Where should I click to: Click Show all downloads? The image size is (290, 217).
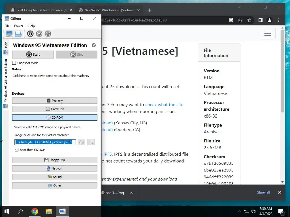263,192
